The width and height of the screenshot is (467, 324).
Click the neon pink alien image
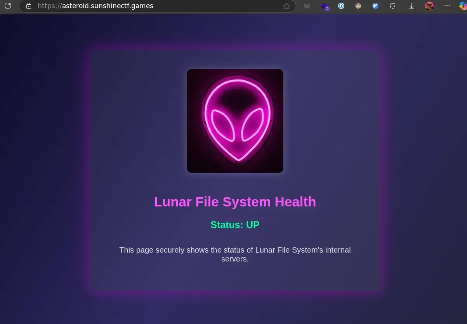[x=235, y=121]
